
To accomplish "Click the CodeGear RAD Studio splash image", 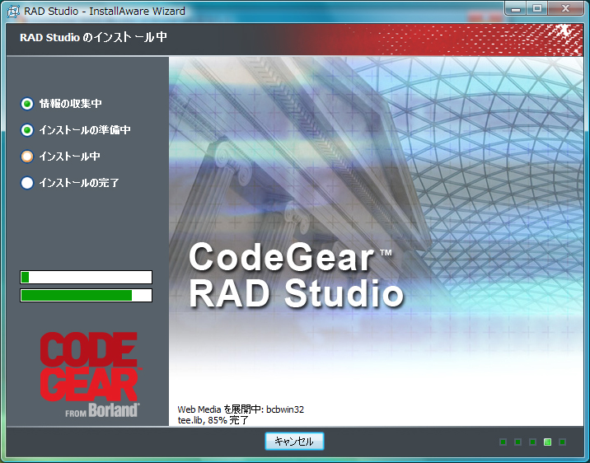I will point(376,241).
